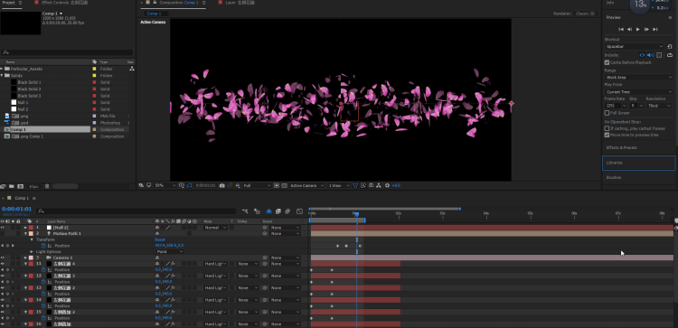Expand the Light Options group

32,251
